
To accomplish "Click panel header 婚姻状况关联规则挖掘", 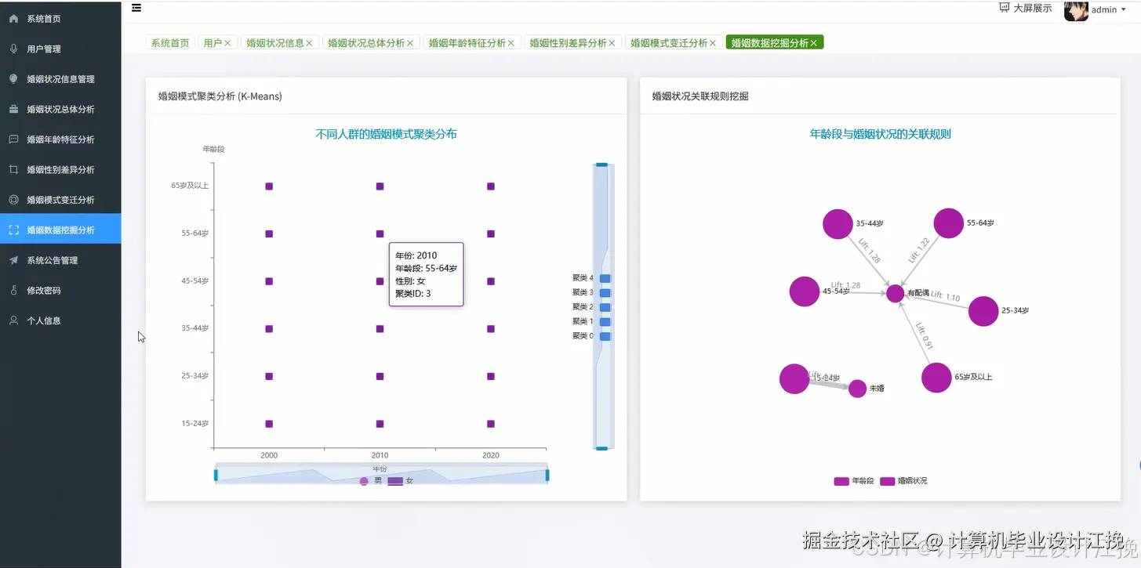I will [x=700, y=96].
